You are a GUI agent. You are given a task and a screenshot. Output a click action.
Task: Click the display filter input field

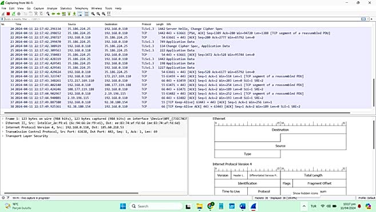click(182, 19)
